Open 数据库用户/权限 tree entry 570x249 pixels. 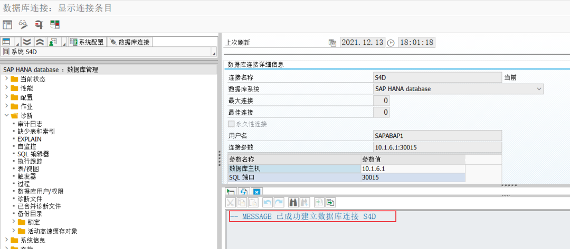tap(41, 191)
